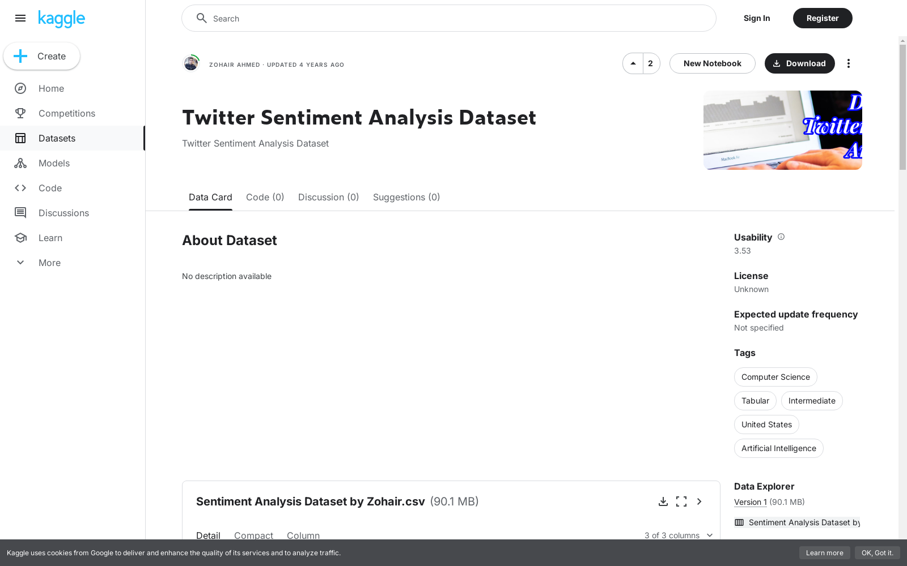Expand the More item in the sidebar

tap(20, 263)
